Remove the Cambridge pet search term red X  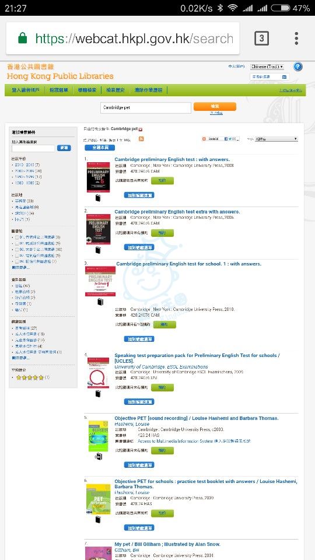[x=141, y=129]
